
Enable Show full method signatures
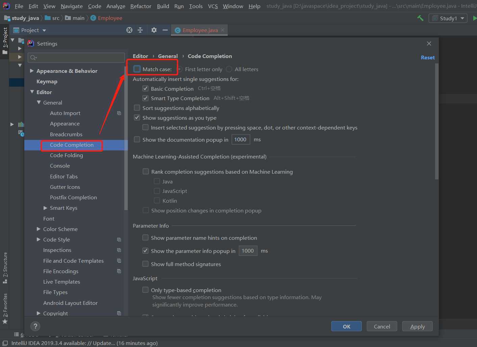(x=145, y=264)
